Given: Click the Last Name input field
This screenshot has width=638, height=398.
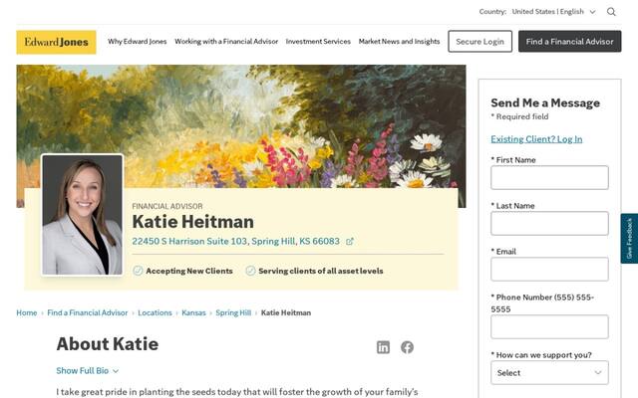Looking at the screenshot, I should (x=549, y=223).
